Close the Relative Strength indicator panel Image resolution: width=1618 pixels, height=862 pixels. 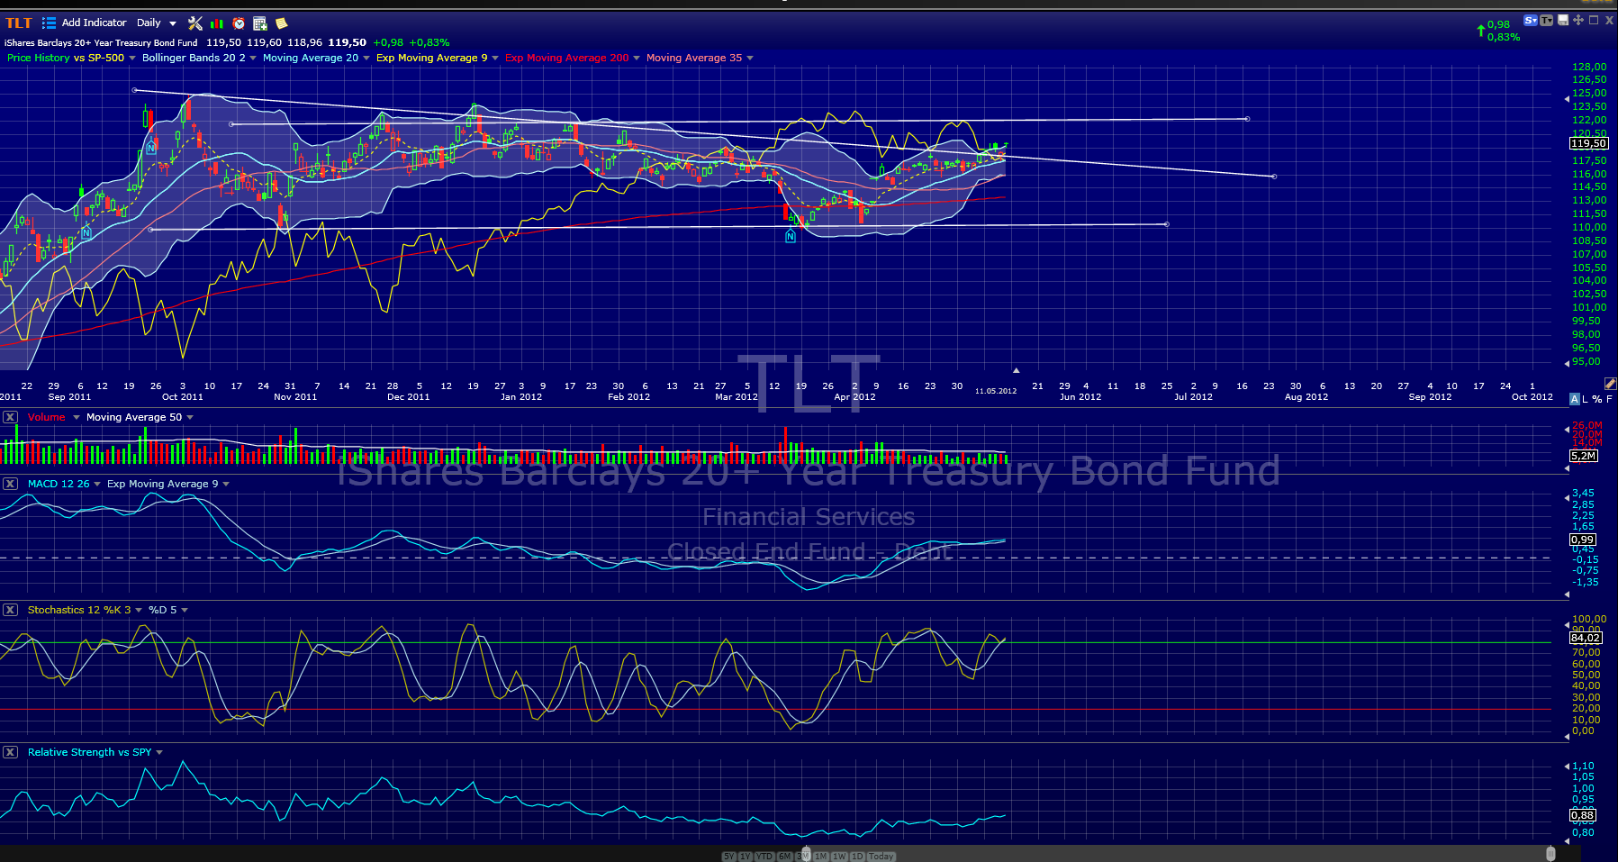(x=10, y=752)
